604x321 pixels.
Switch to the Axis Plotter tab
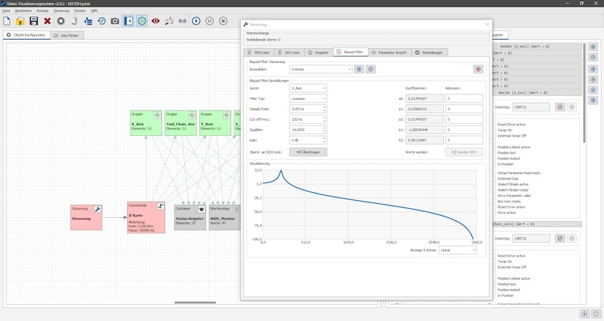[x=68, y=35]
